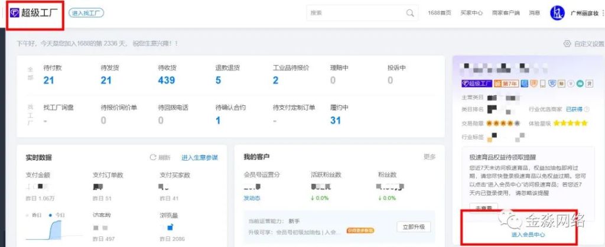605x247 pixels.
Task: Click the 去查看 button in the reminder card
Action: [x=483, y=207]
